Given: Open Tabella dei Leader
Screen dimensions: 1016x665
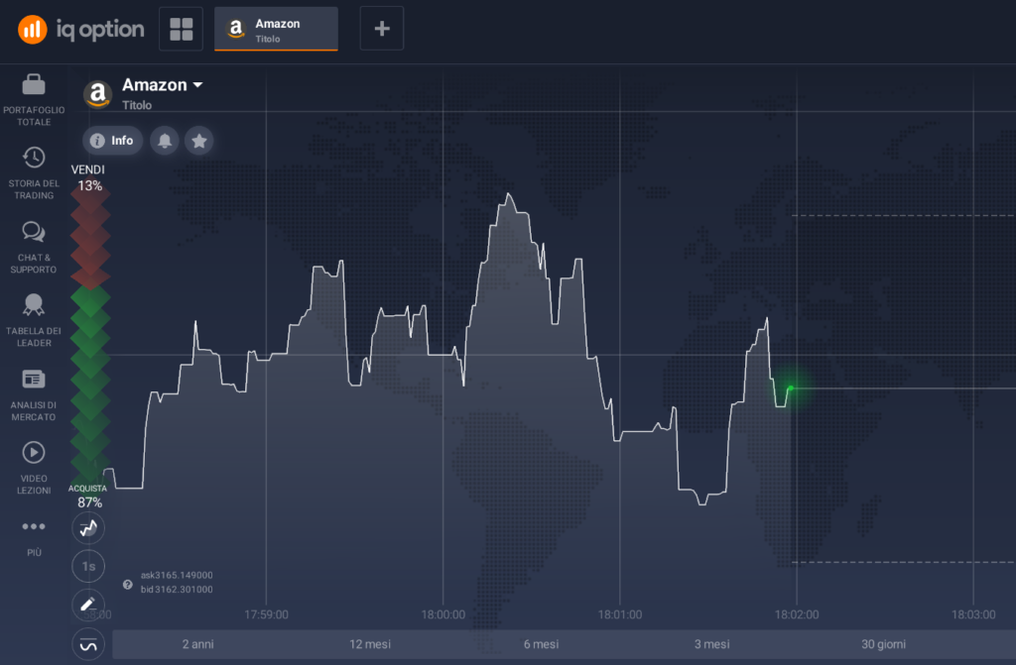Looking at the screenshot, I should pyautogui.click(x=34, y=321).
